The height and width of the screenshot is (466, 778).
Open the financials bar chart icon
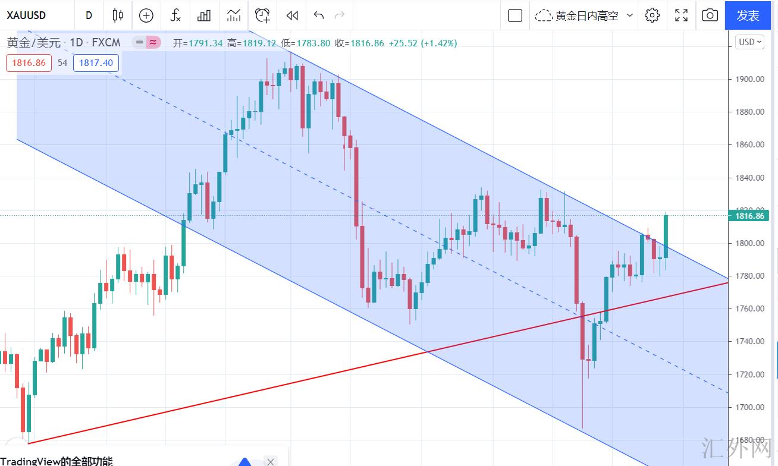(204, 15)
